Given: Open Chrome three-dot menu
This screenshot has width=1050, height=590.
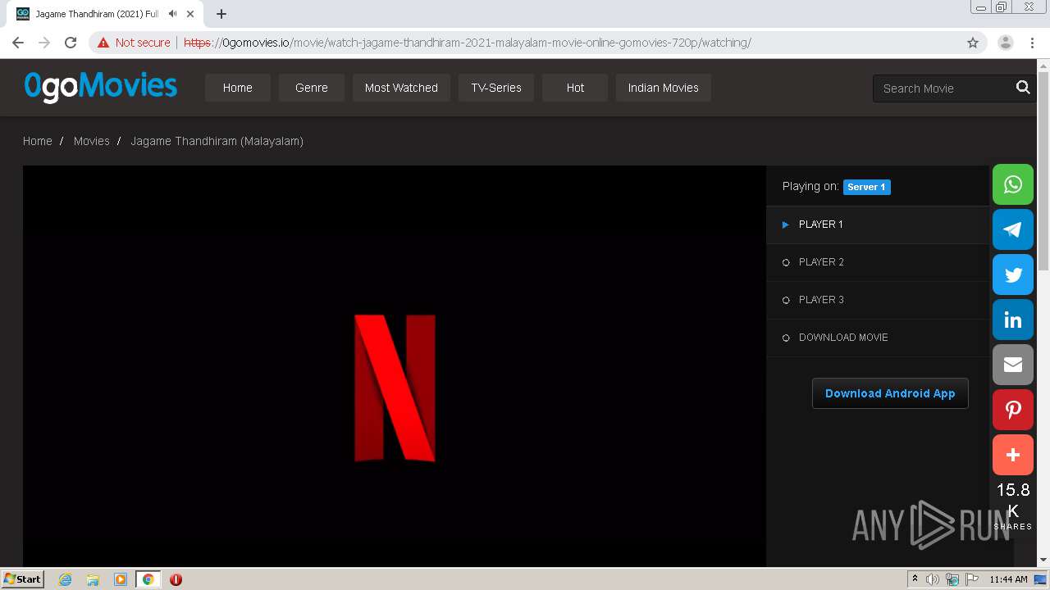Looking at the screenshot, I should tap(1032, 43).
